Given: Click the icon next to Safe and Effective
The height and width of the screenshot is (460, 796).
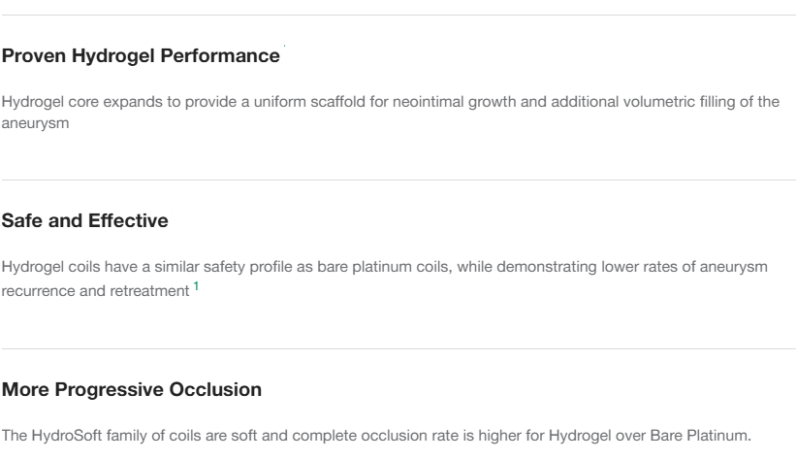Looking at the screenshot, I should click(x=185, y=214).
